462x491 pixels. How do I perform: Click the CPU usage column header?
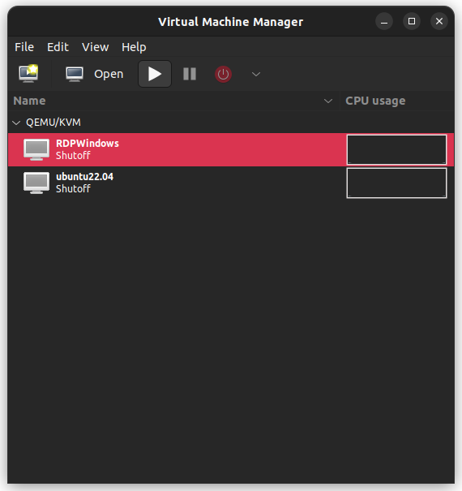point(397,101)
